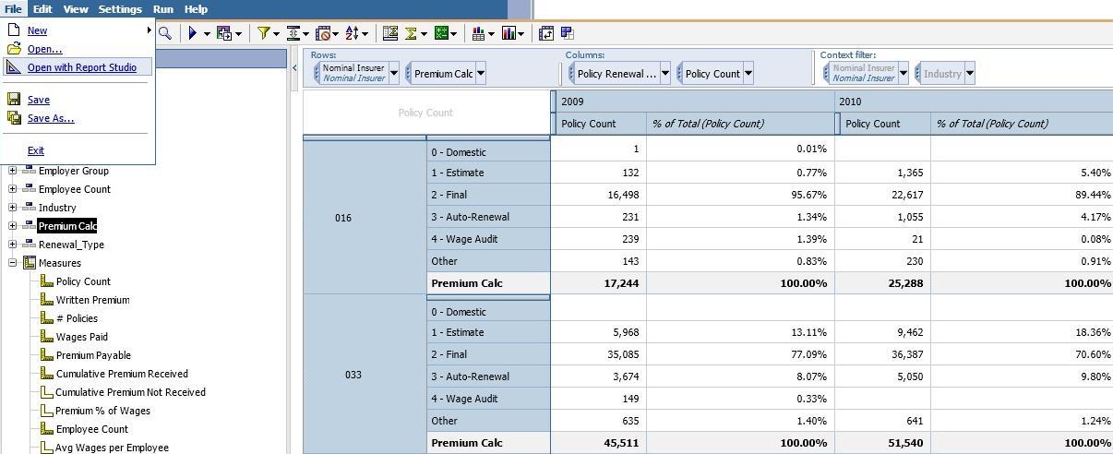Open the Settings menu

click(120, 9)
